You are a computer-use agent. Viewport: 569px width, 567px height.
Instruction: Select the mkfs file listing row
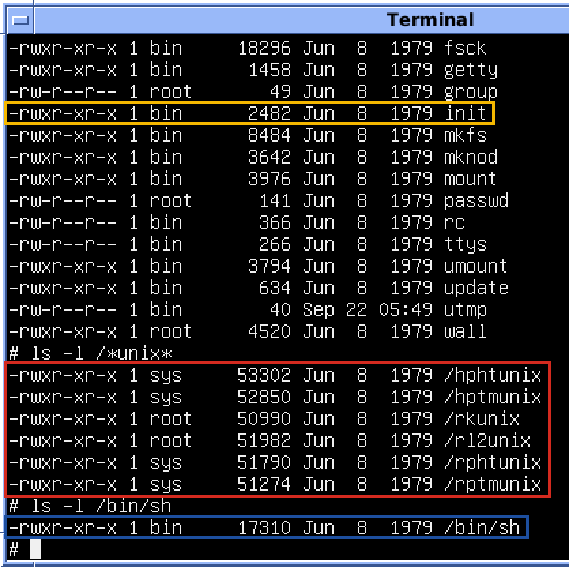[247, 136]
